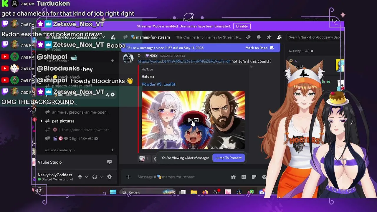Add a channel to Text Channels category
The height and width of the screenshot is (212, 377).
coord(112,61)
